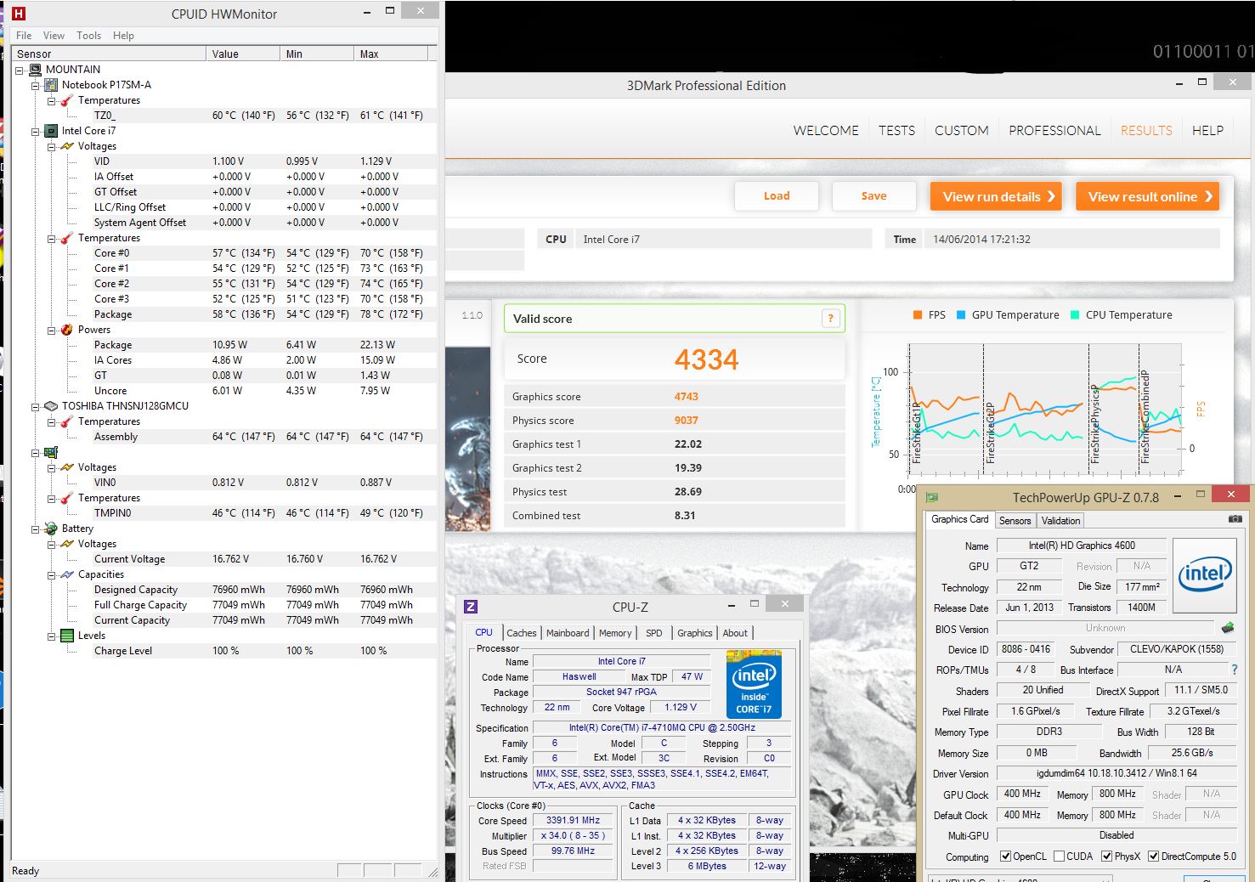This screenshot has height=882, width=1255.
Task: Collapse the Battery tree node
Action: 36,529
